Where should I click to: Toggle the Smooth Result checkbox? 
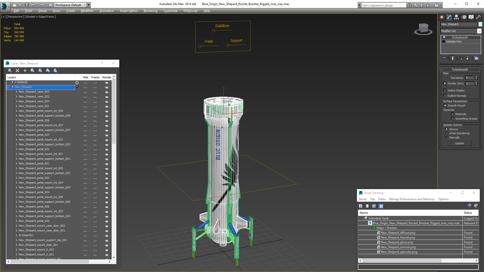(x=445, y=106)
